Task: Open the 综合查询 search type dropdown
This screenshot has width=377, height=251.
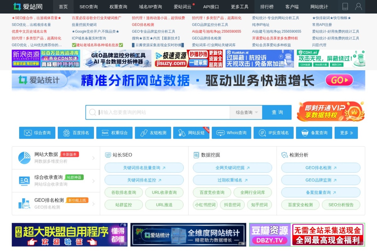Action: [x=246, y=112]
